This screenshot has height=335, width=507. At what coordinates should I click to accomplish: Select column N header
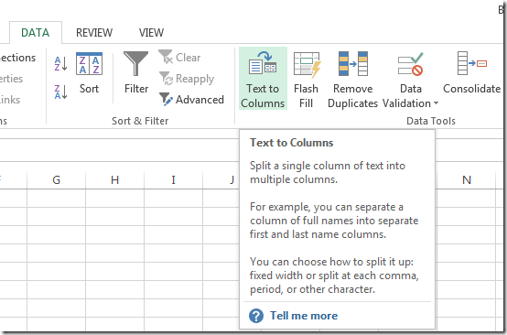[466, 179]
